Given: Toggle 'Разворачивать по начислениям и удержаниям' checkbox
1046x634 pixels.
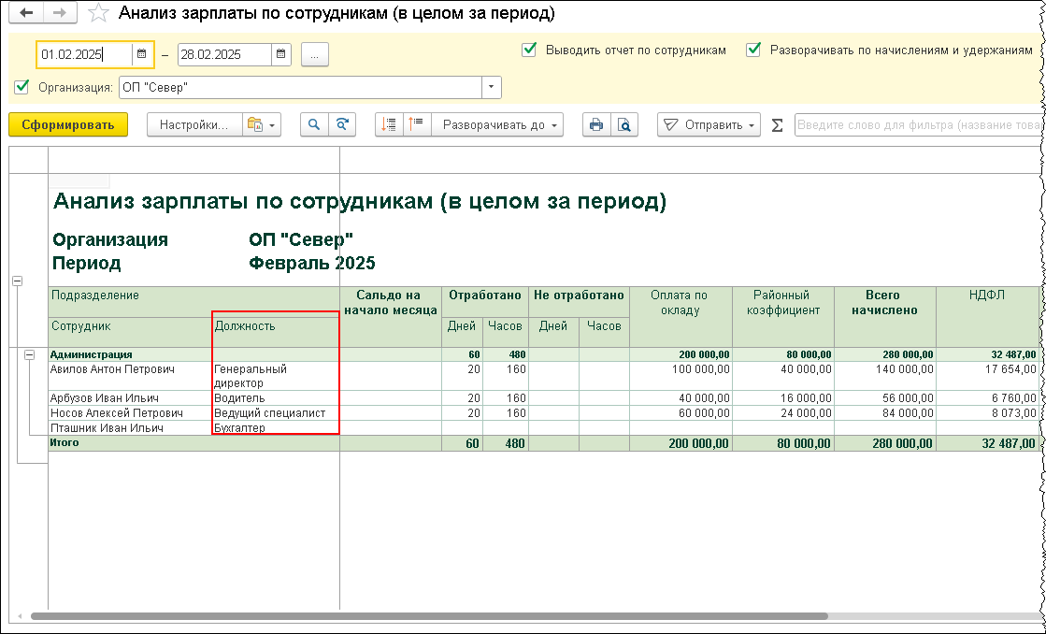Looking at the screenshot, I should [753, 50].
